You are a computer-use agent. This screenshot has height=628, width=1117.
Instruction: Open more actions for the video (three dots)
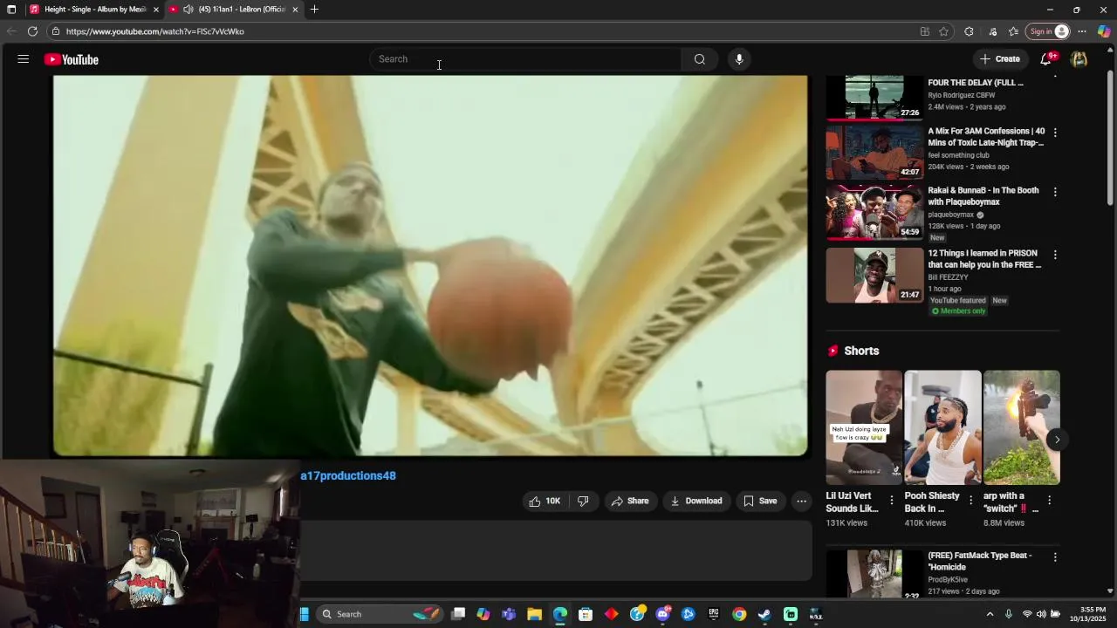801,501
